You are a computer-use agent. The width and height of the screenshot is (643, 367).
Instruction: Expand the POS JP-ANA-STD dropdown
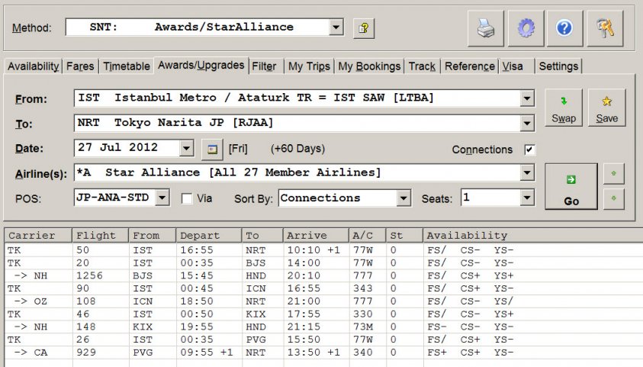pos(161,198)
